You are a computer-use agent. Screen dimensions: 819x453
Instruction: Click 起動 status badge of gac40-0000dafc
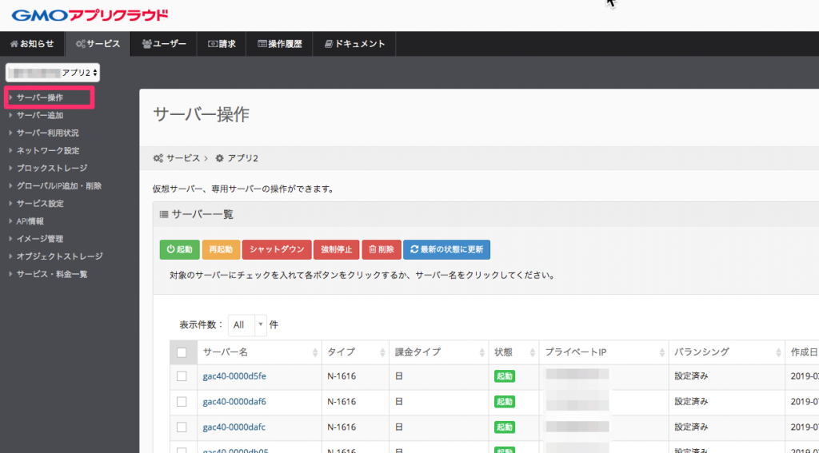(x=505, y=427)
